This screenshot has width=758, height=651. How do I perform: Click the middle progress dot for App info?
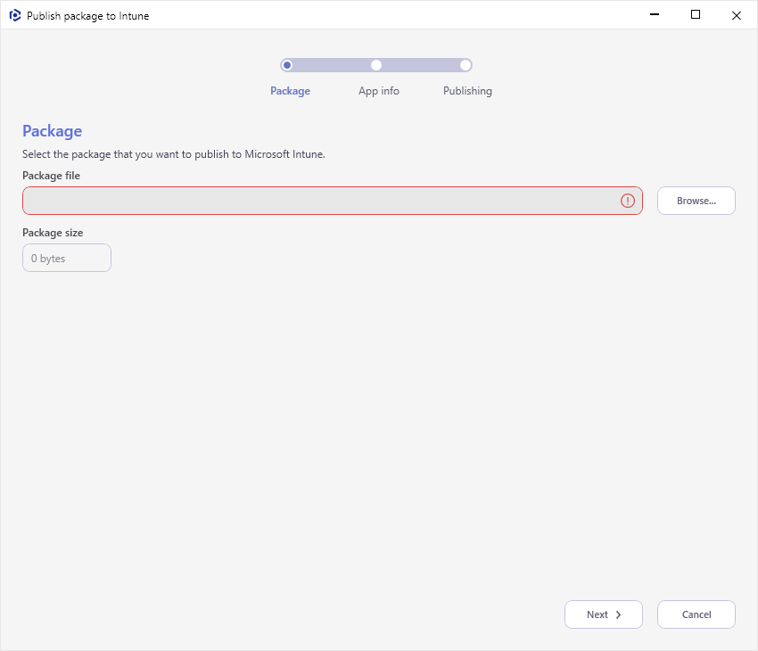(x=376, y=65)
